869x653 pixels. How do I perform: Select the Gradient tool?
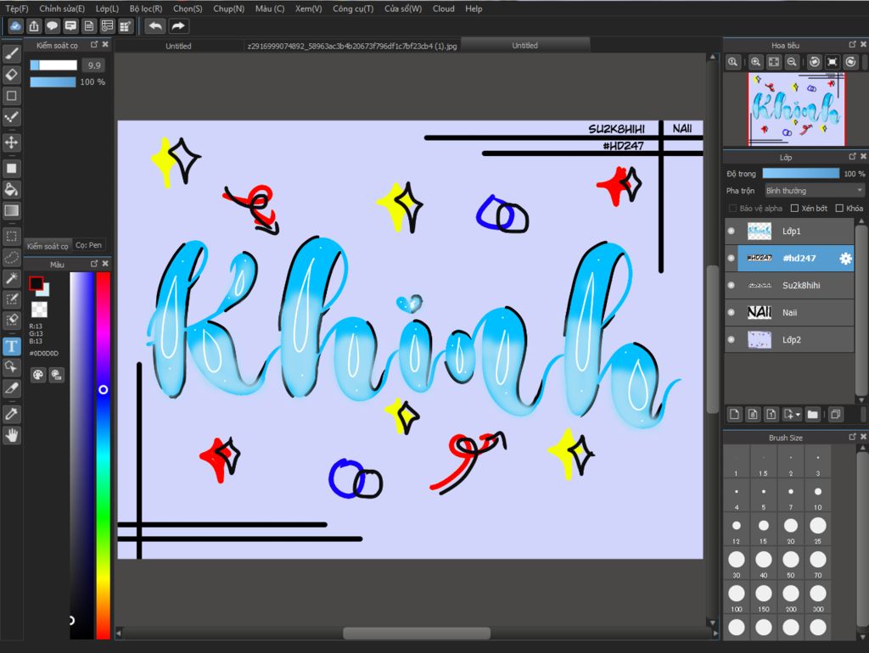click(x=12, y=210)
